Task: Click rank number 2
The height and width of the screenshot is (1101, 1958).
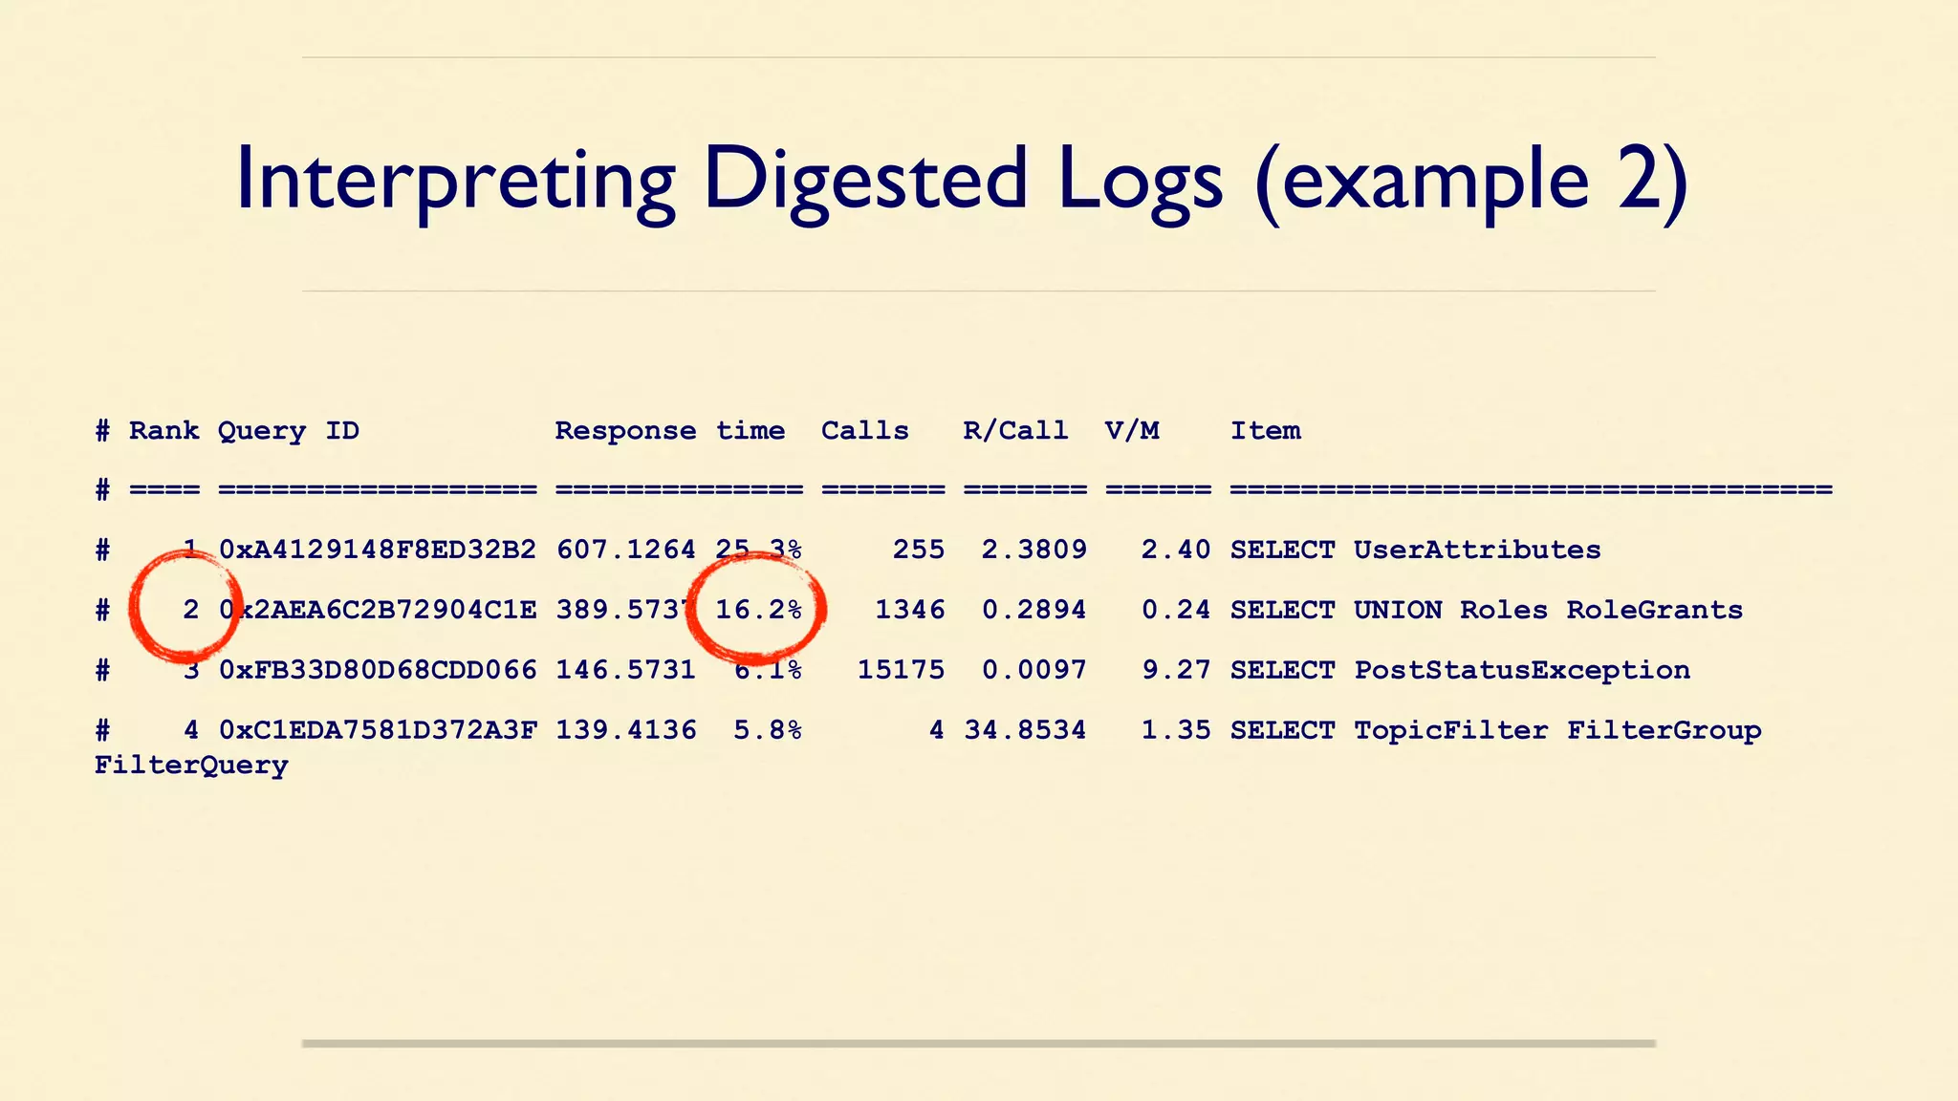Action: (x=191, y=610)
